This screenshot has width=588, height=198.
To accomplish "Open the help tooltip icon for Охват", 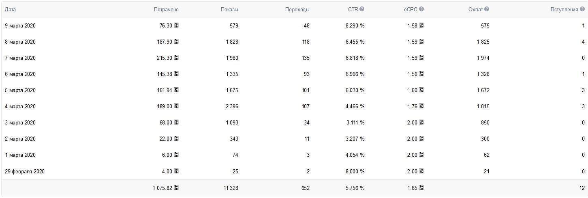I will (x=487, y=9).
